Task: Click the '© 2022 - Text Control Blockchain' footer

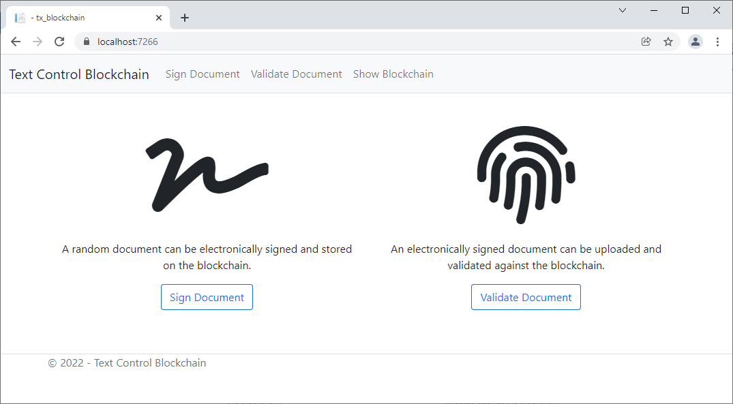Action: coord(127,363)
